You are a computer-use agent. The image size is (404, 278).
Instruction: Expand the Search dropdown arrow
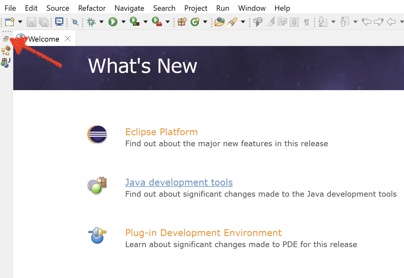243,22
